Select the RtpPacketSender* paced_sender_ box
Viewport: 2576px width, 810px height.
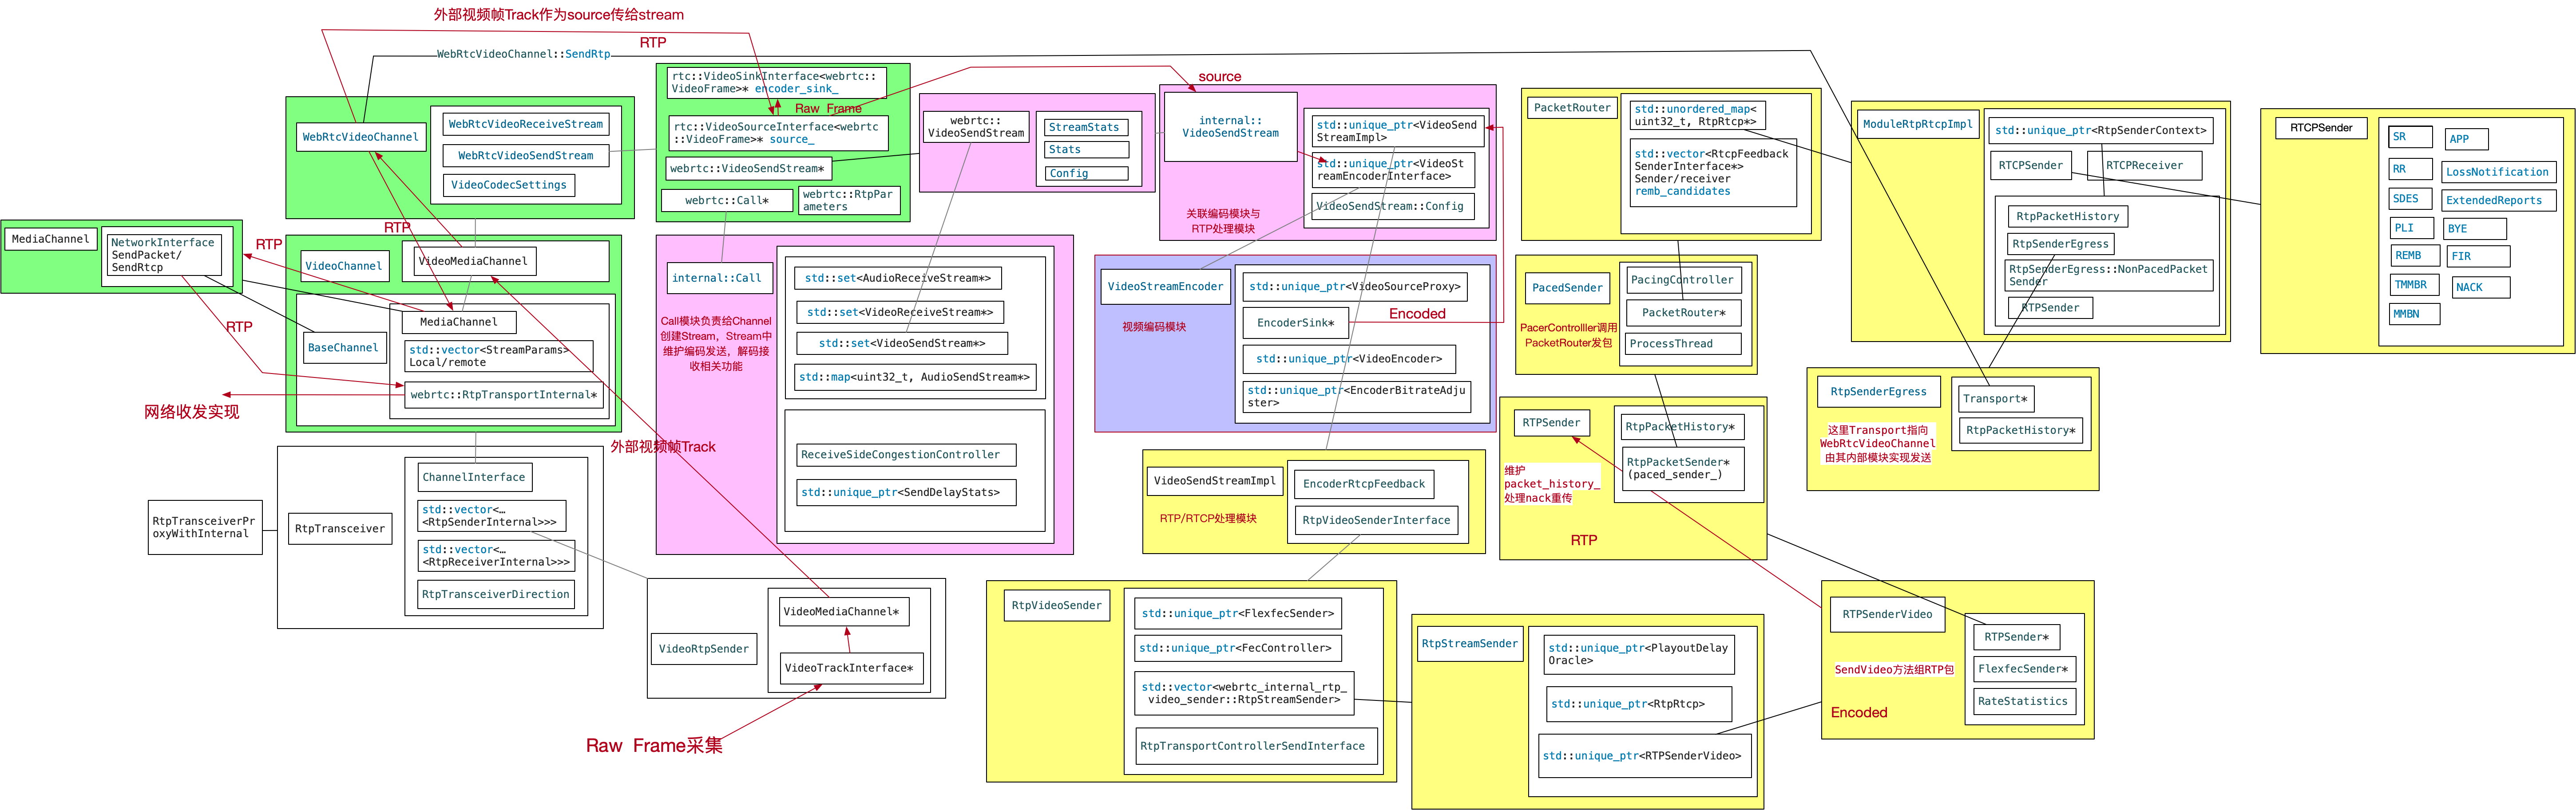(x=1683, y=468)
